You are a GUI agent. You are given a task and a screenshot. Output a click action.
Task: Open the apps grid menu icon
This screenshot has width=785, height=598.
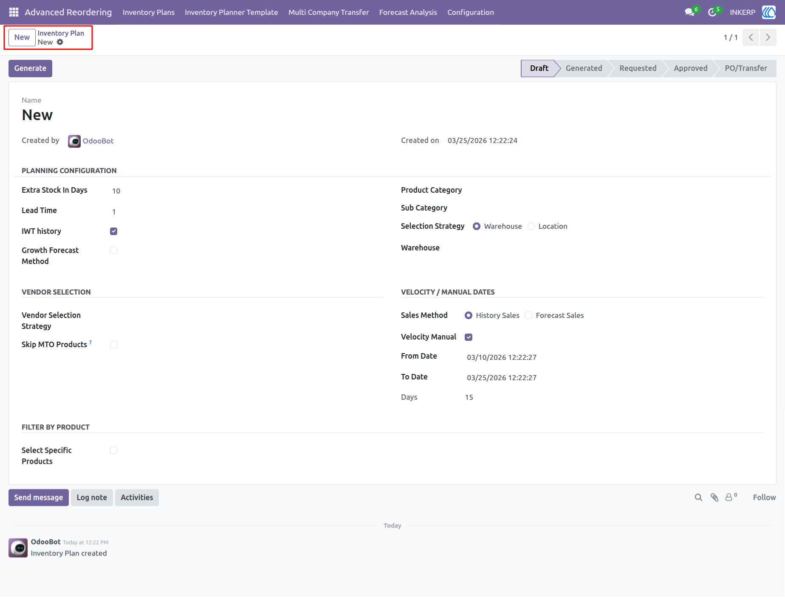[14, 12]
